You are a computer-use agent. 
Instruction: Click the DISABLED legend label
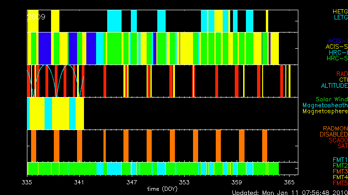(333, 134)
